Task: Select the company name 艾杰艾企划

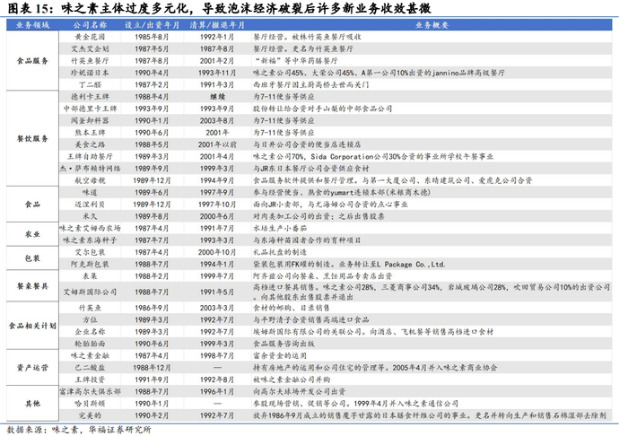Action: pyautogui.click(x=90, y=48)
